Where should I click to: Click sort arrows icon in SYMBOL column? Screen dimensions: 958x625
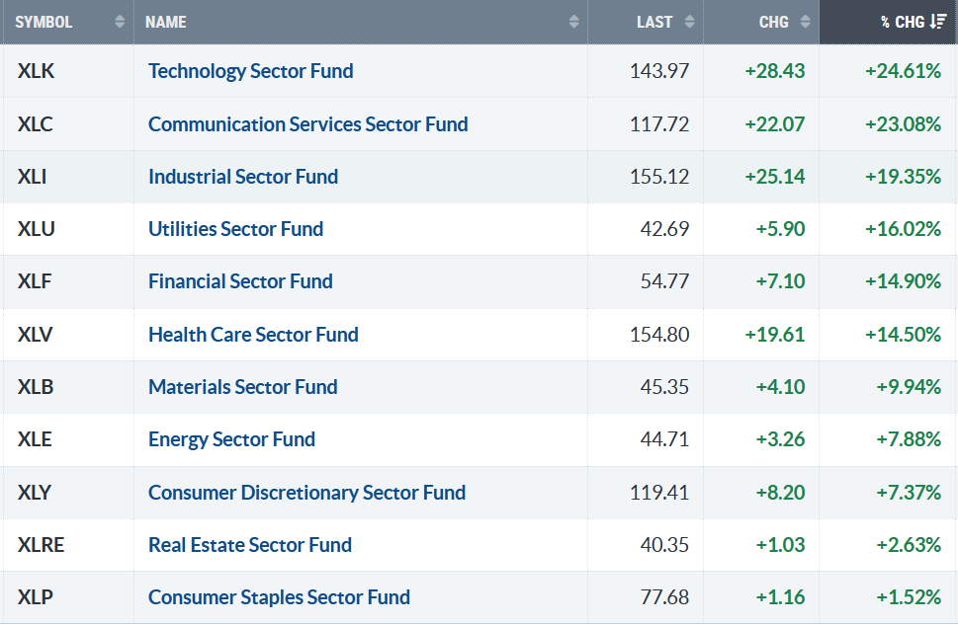click(120, 22)
